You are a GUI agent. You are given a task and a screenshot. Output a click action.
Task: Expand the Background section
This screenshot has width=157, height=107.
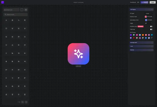coord(142,43)
